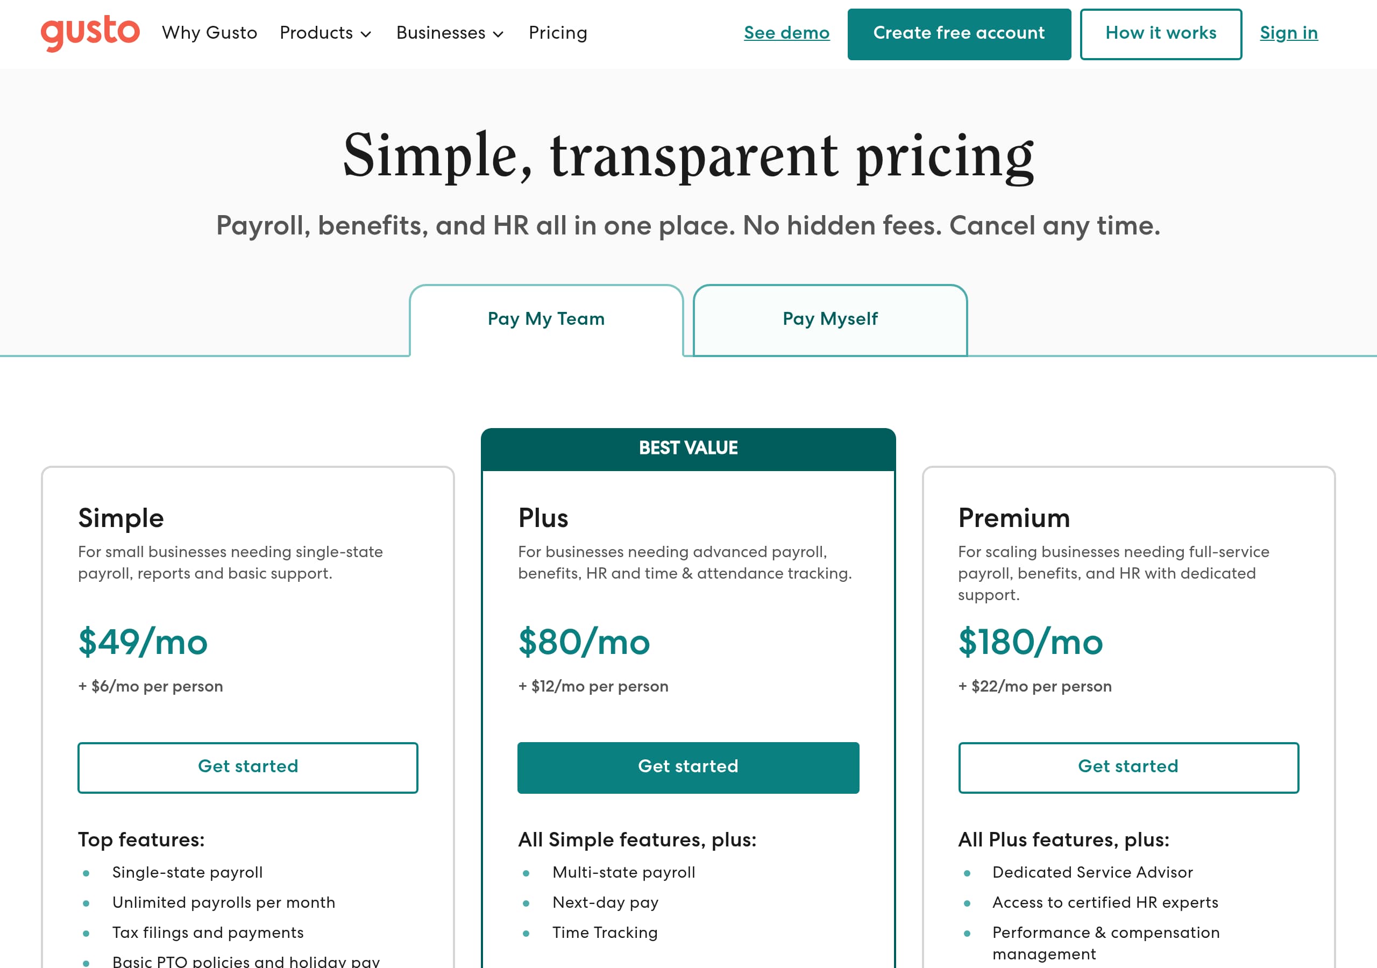Get started with the Plus plan
This screenshot has height=968, width=1377.
[688, 767]
